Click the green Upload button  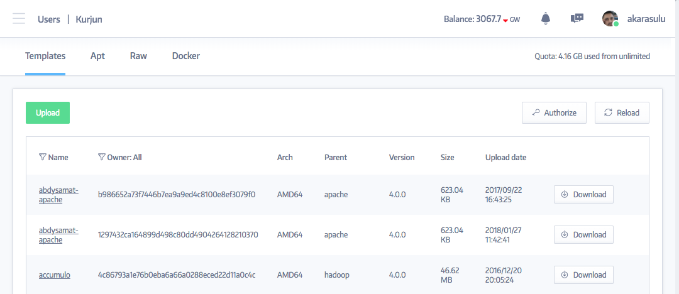pos(48,112)
